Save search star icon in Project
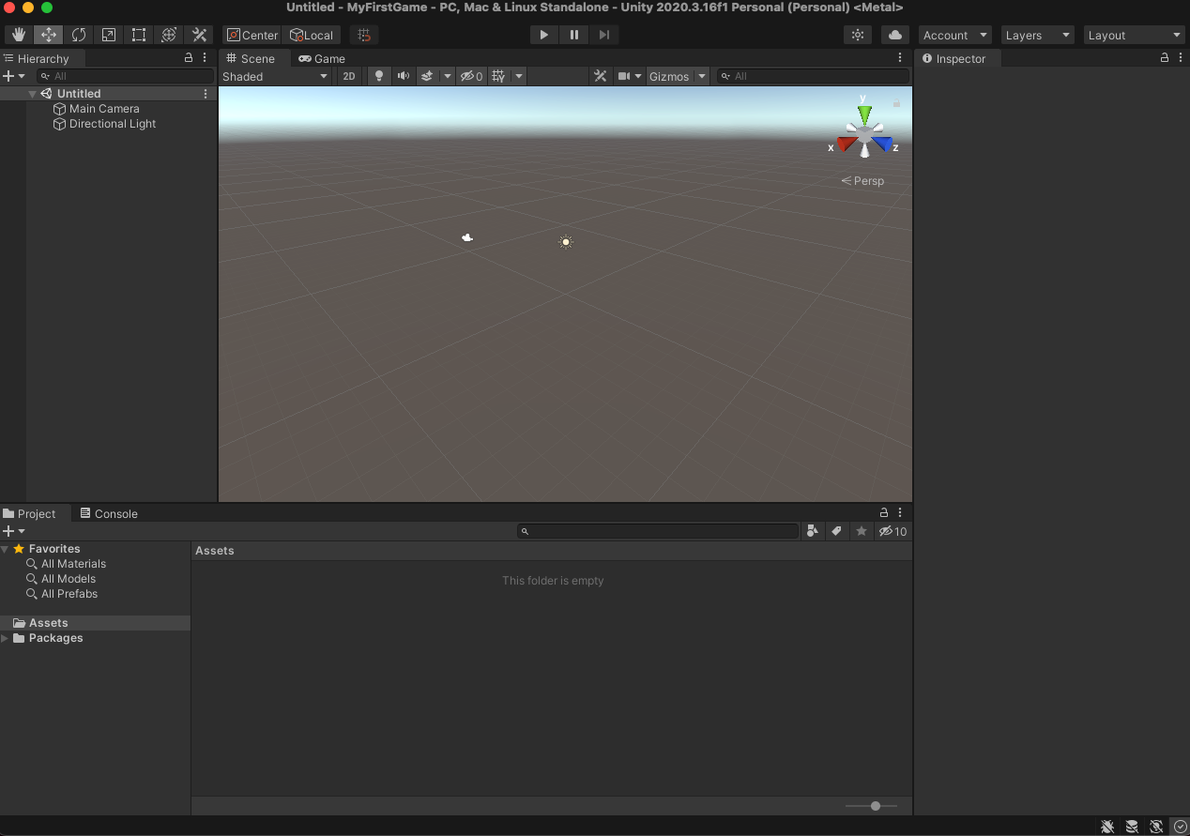 (862, 531)
